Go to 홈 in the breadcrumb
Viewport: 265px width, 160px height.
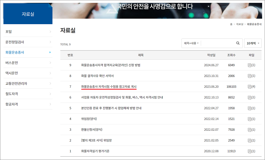231,24
